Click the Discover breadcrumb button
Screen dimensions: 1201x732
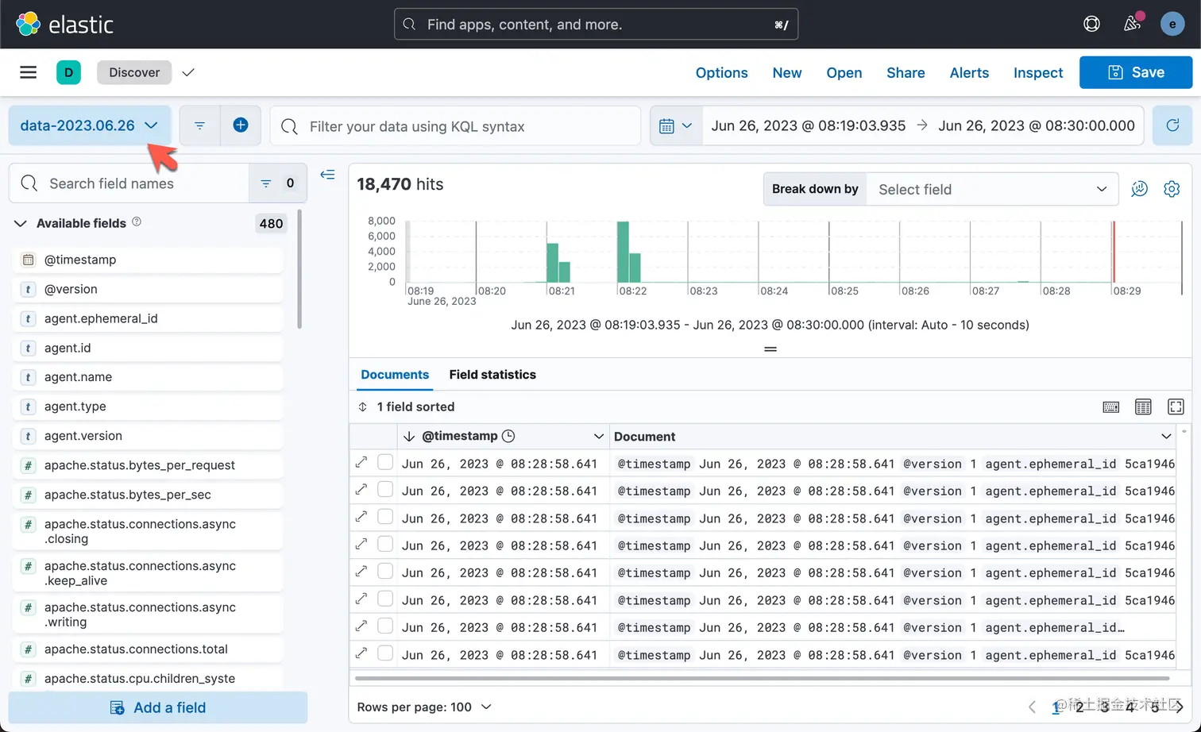(134, 72)
